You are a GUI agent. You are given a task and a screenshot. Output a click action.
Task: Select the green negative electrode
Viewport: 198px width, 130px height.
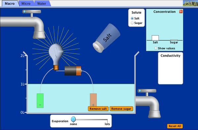point(40,101)
